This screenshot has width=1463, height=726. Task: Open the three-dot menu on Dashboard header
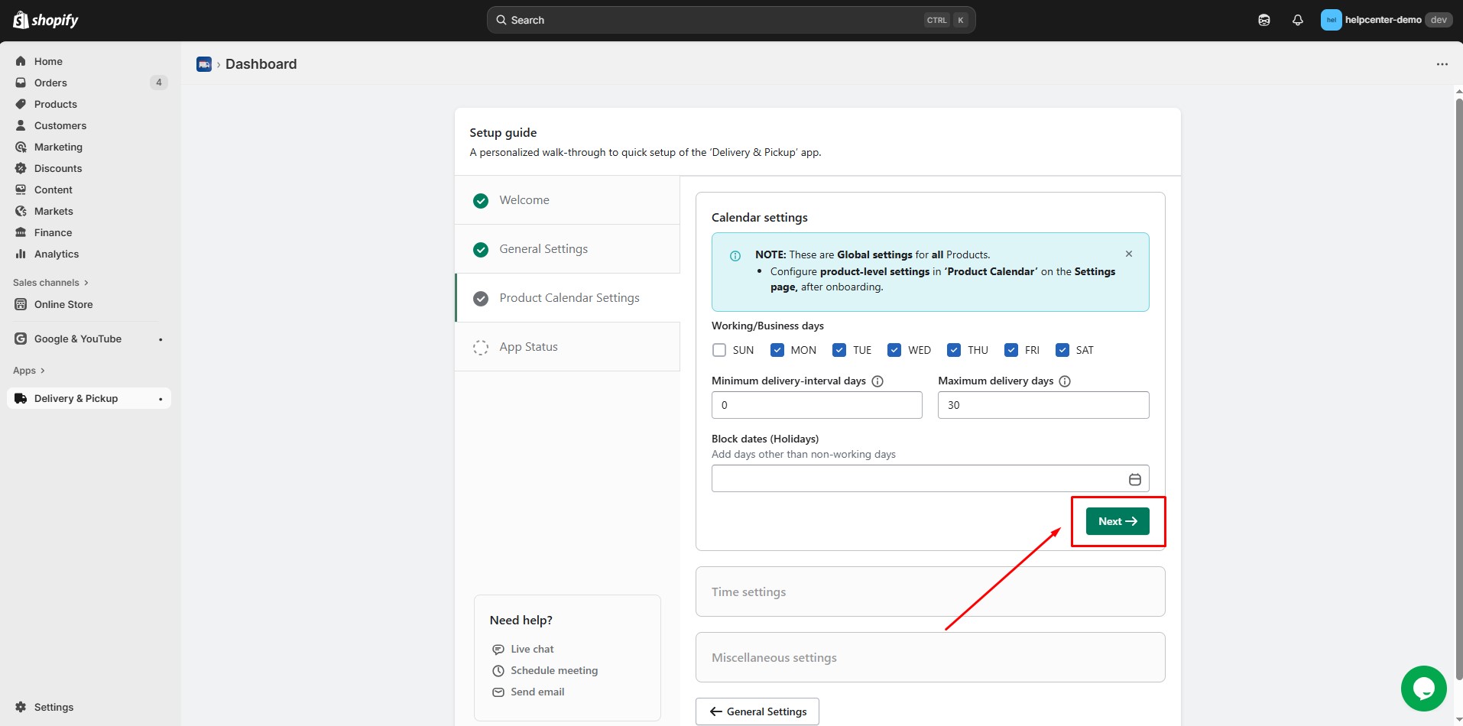click(1442, 64)
